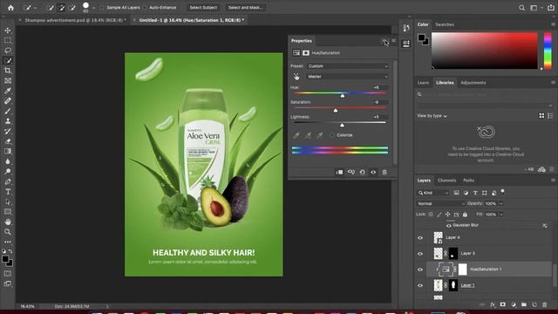The height and width of the screenshot is (314, 558).
Task: Select the Crop tool
Action: (x=8, y=71)
